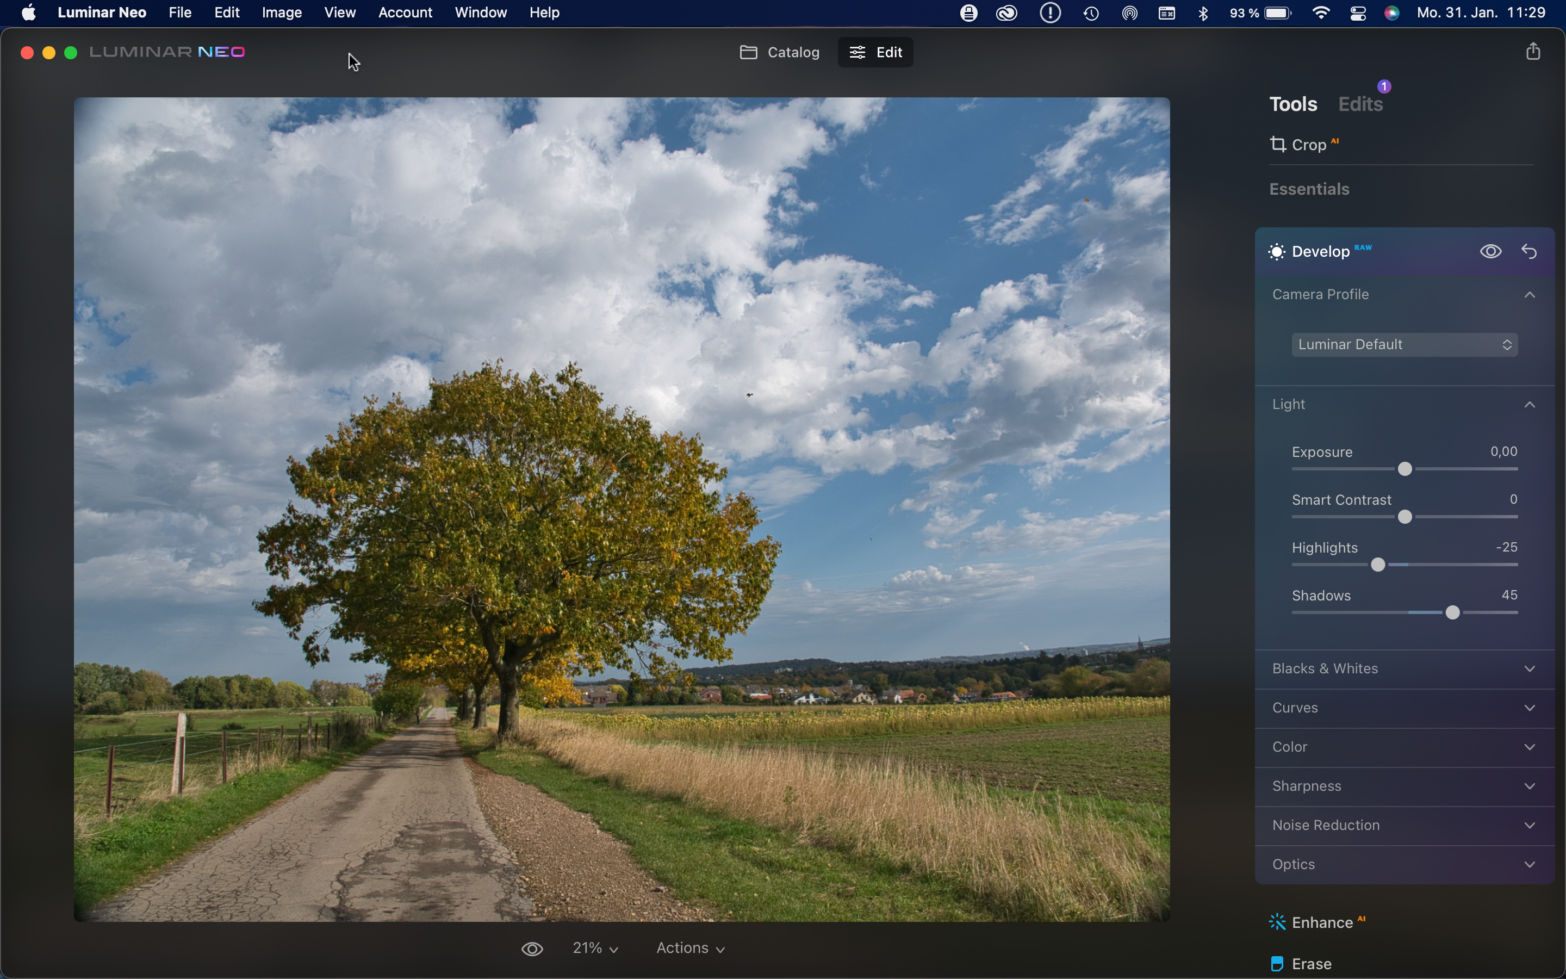The width and height of the screenshot is (1566, 979).
Task: Click the face-shaped menu bar icon
Action: point(969,13)
